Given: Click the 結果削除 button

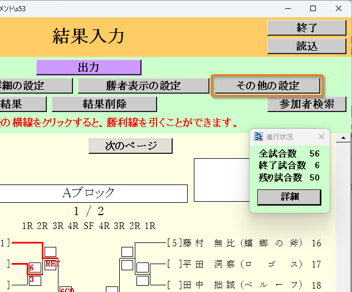Looking at the screenshot, I should tap(104, 104).
